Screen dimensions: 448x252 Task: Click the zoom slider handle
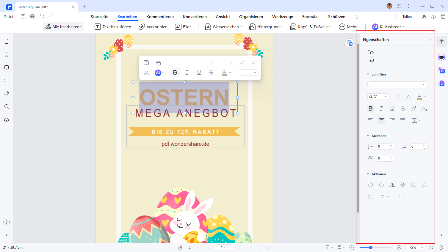pos(371,248)
